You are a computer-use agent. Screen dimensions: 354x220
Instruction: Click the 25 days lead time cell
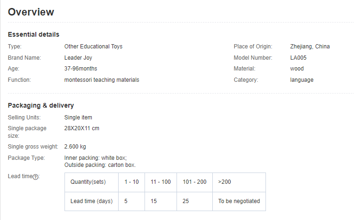point(194,202)
